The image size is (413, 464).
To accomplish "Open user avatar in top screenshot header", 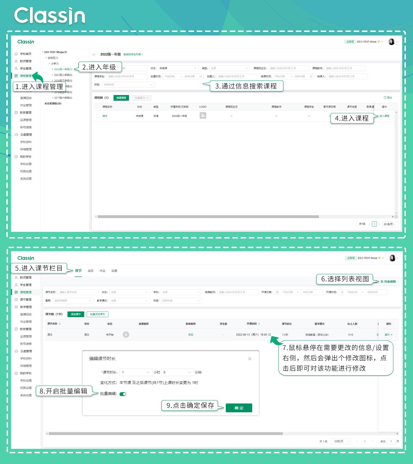I will pos(391,42).
